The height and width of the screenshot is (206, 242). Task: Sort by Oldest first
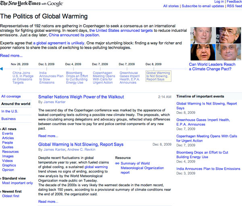[x=10, y=196]
